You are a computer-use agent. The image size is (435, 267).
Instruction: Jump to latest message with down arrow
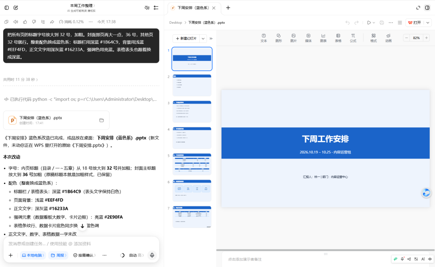[83, 226]
